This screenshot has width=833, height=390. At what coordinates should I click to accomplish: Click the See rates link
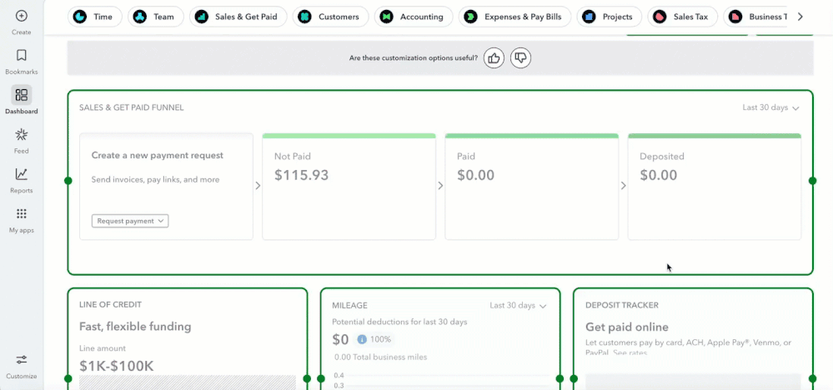tap(631, 353)
